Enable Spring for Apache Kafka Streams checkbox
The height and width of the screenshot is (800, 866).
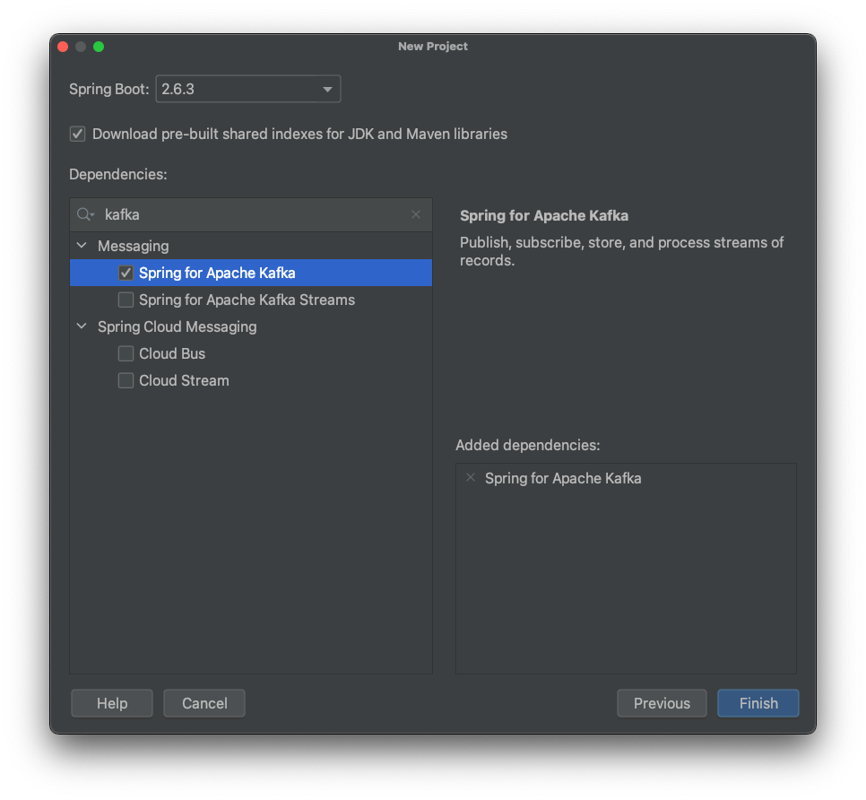coord(126,300)
